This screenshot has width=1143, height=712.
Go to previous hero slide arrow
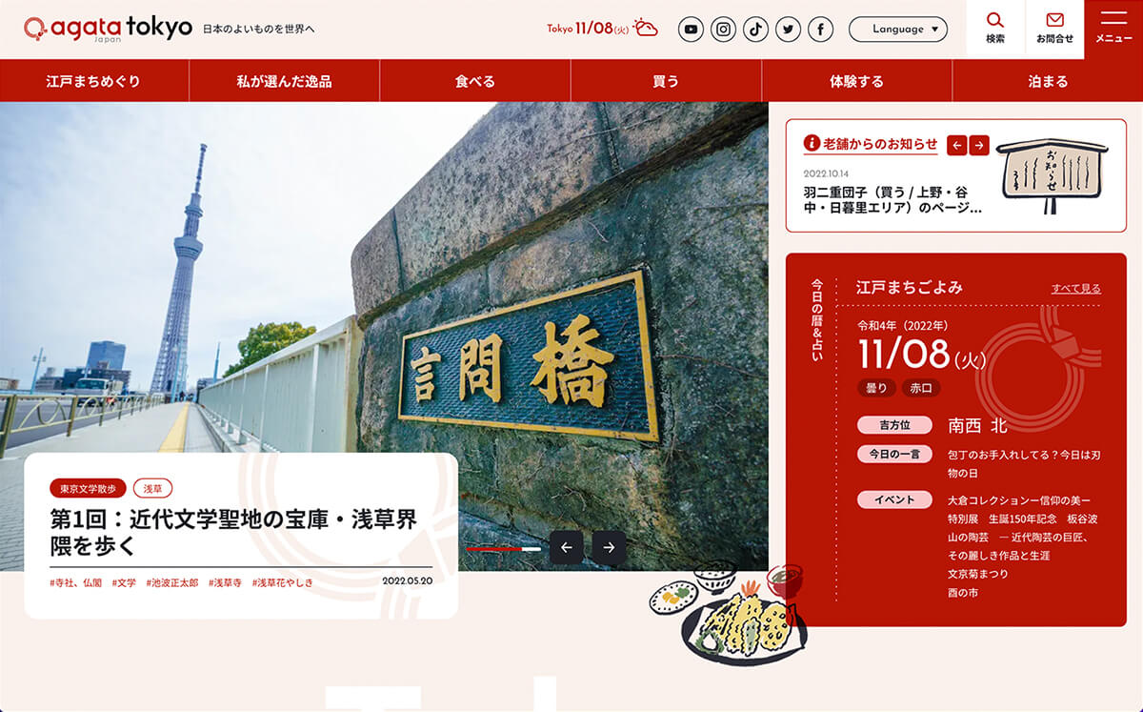567,547
